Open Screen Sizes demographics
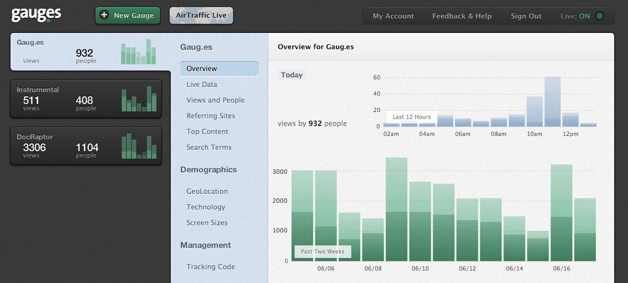Viewport: 628px width, 283px height. pyautogui.click(x=207, y=223)
